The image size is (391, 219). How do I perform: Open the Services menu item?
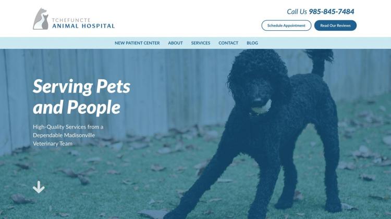(x=201, y=43)
